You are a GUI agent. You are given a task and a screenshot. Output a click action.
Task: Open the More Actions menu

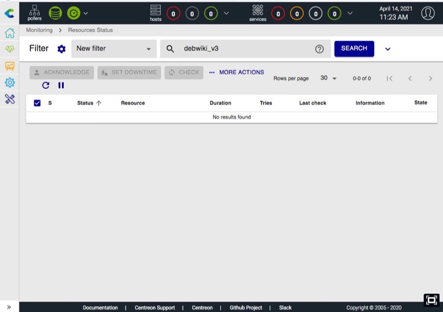[x=236, y=72]
